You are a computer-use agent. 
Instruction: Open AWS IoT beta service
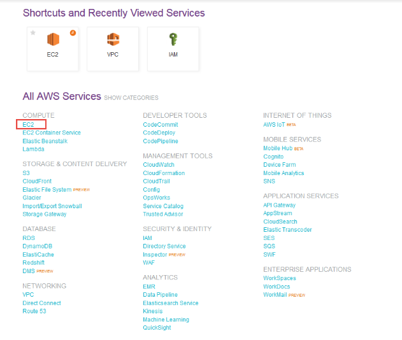[274, 125]
